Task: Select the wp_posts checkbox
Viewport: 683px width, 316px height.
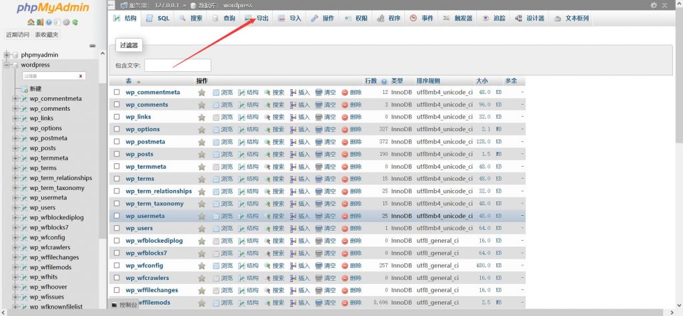Action: (x=117, y=154)
